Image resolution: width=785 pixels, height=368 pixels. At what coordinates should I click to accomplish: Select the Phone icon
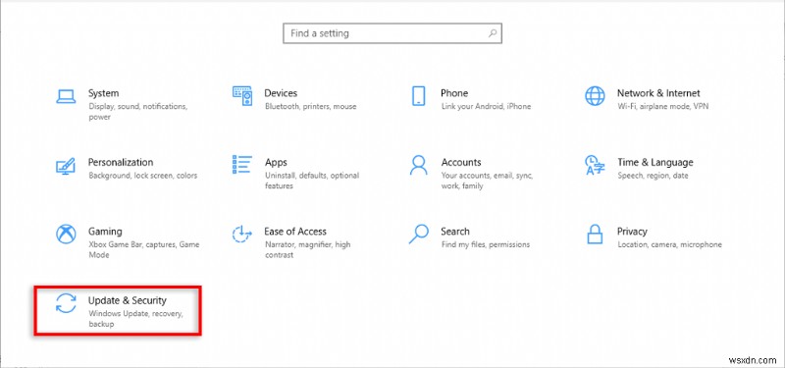point(419,95)
